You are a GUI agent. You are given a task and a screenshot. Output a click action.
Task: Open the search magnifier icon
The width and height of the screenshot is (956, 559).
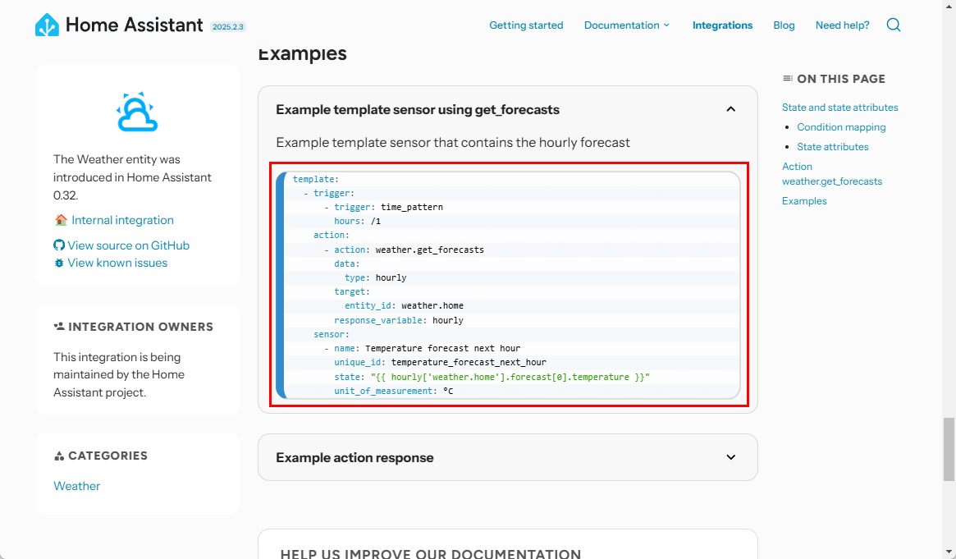pos(893,25)
